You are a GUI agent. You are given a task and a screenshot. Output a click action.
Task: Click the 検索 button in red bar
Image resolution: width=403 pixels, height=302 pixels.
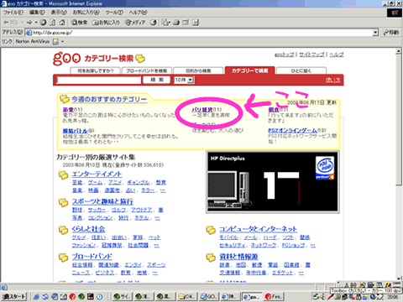(157, 80)
